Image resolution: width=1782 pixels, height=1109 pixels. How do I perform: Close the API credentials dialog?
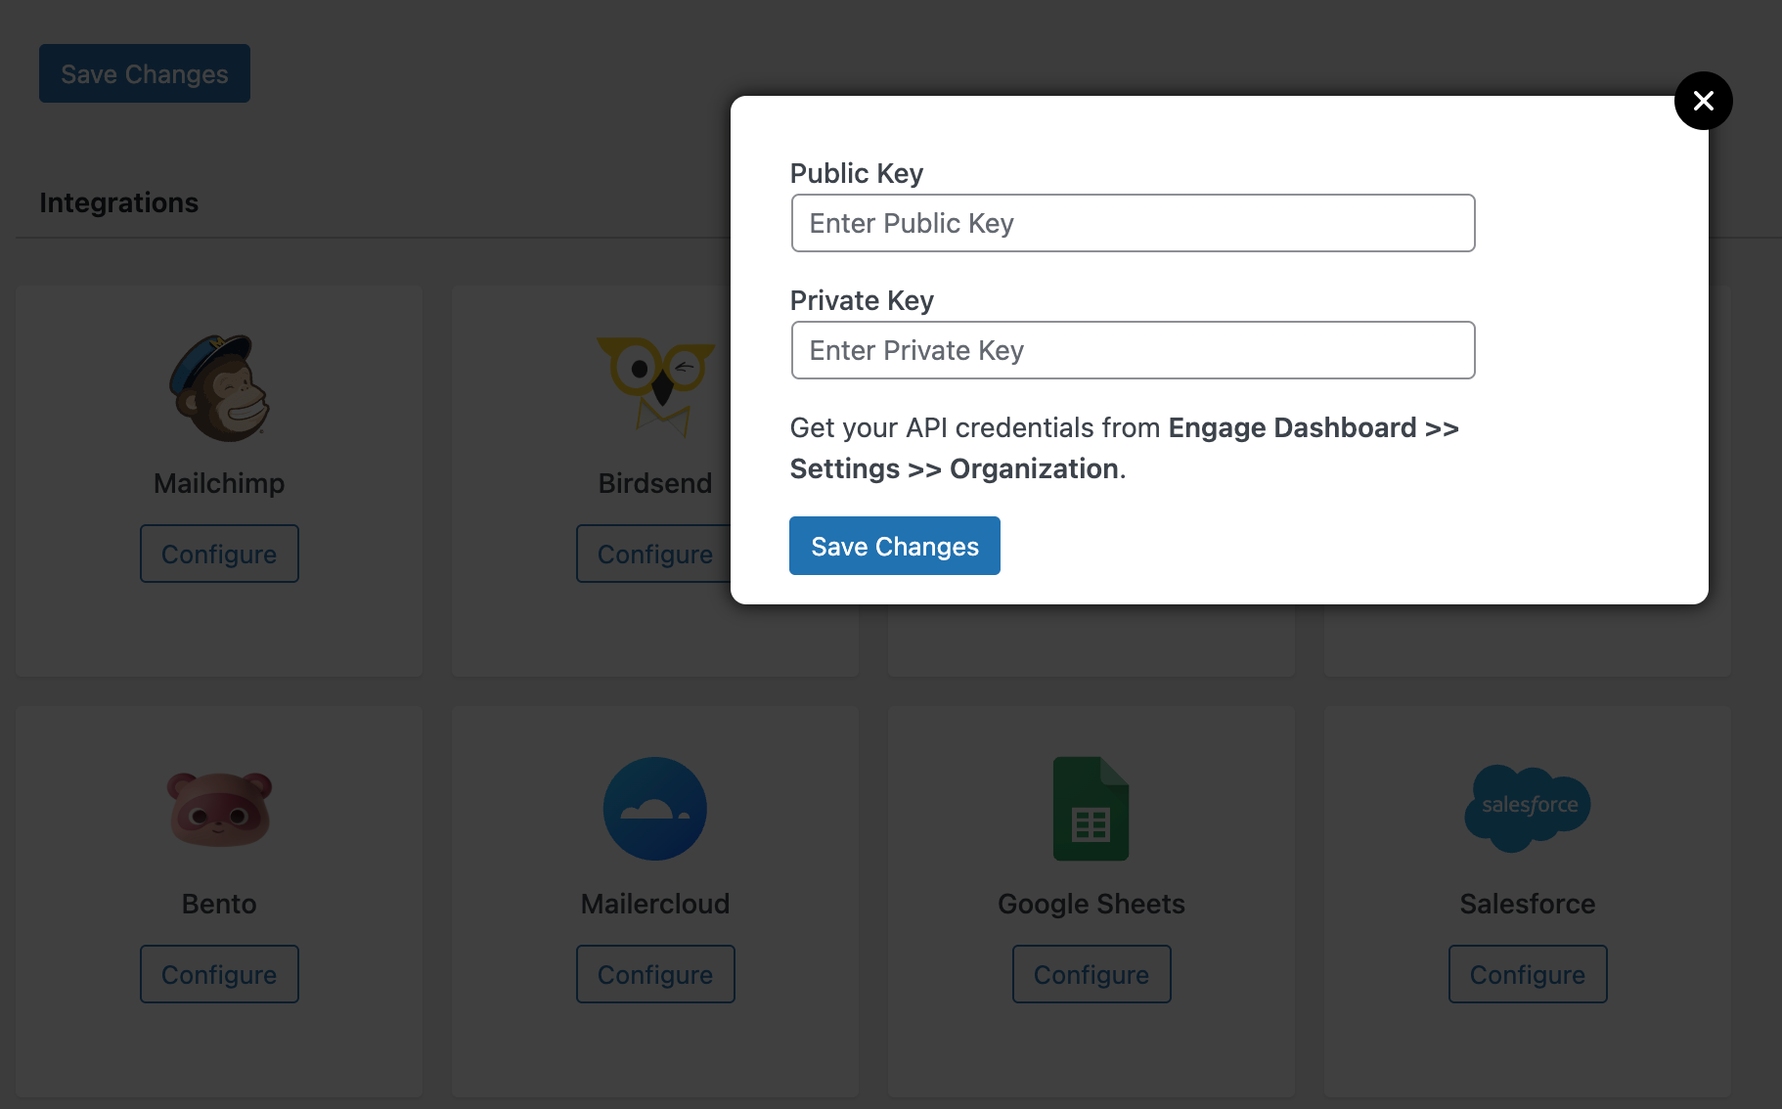click(1703, 101)
